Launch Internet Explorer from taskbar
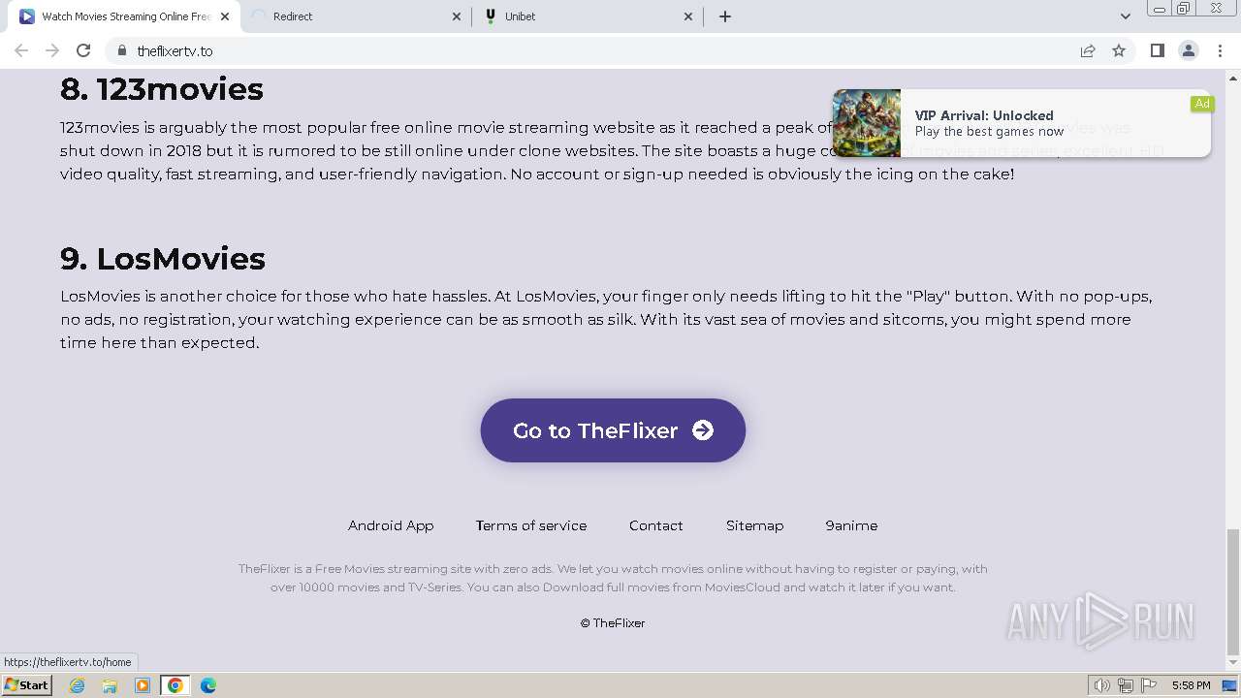The image size is (1241, 698). click(x=78, y=685)
